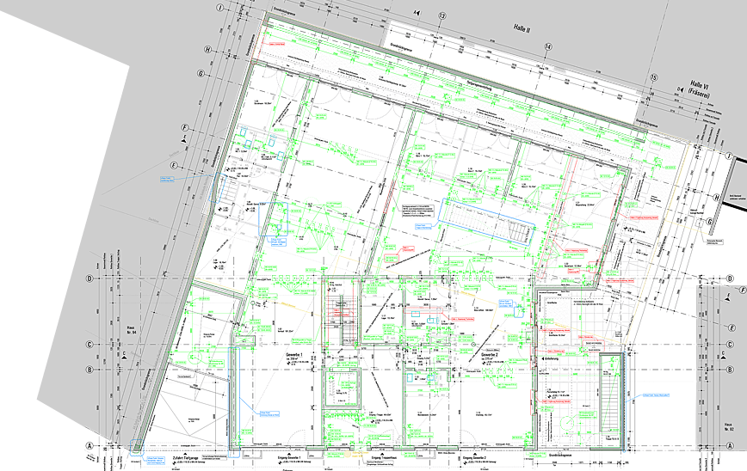Click grid axis bubble 14
This screenshot has height=471, width=747.
(x=547, y=46)
